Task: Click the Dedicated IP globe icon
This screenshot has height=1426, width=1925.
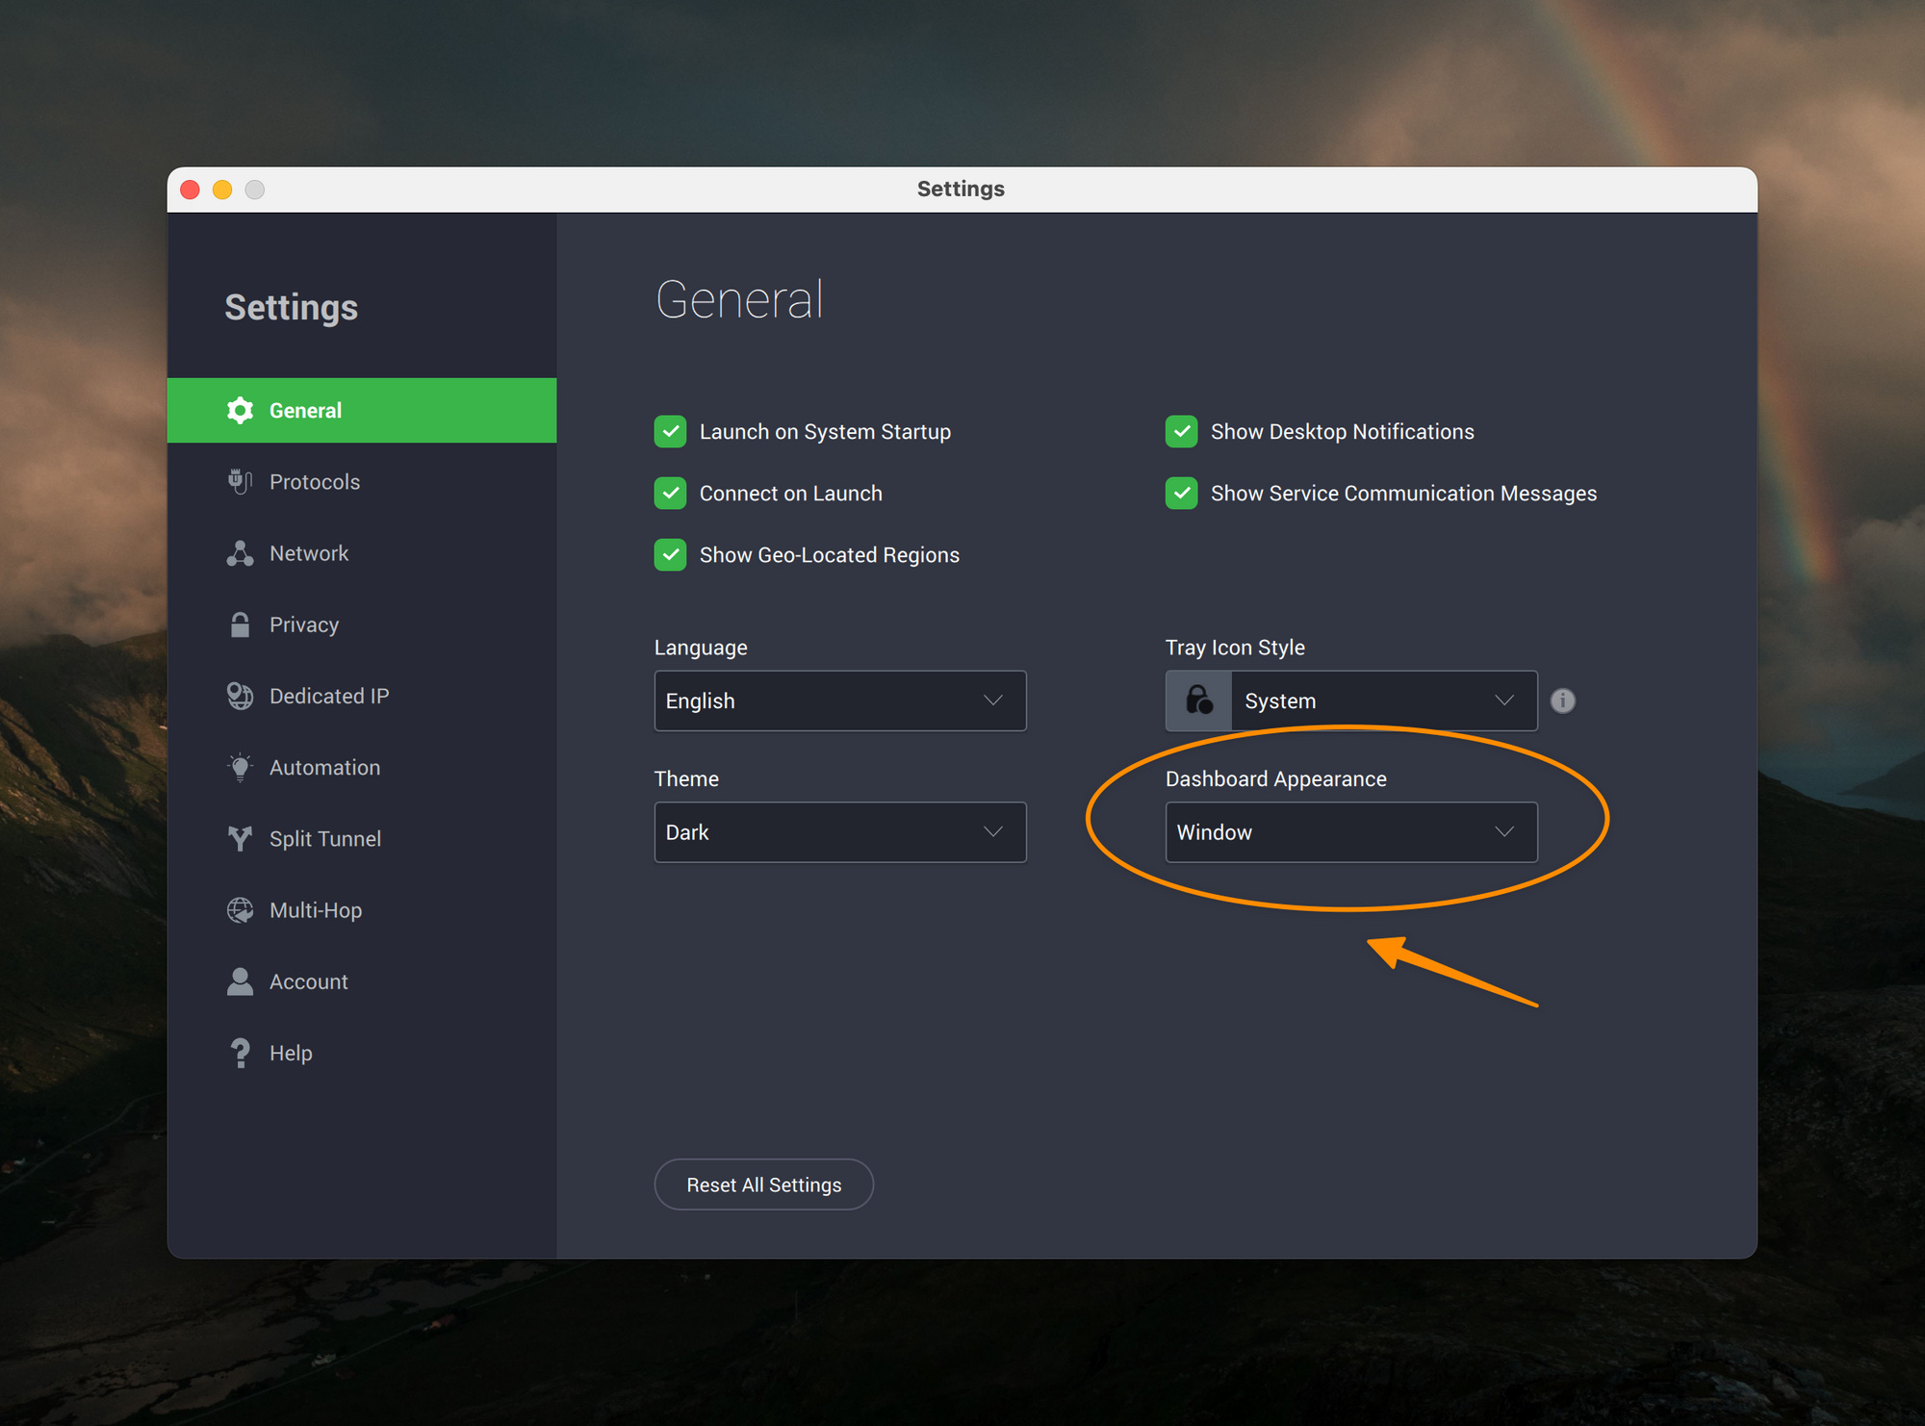Action: point(240,696)
